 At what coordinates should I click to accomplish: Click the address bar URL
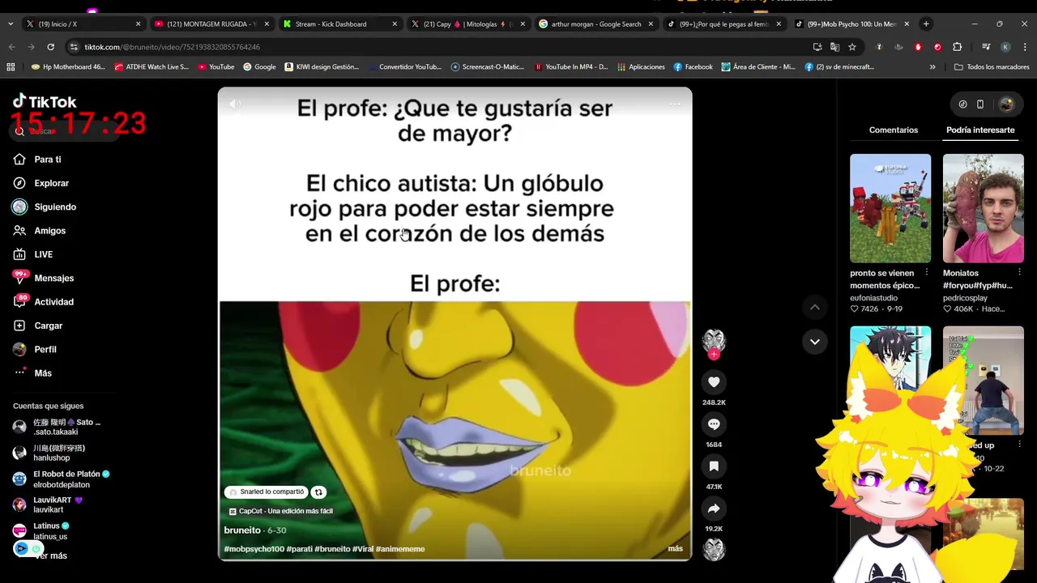pos(173,47)
